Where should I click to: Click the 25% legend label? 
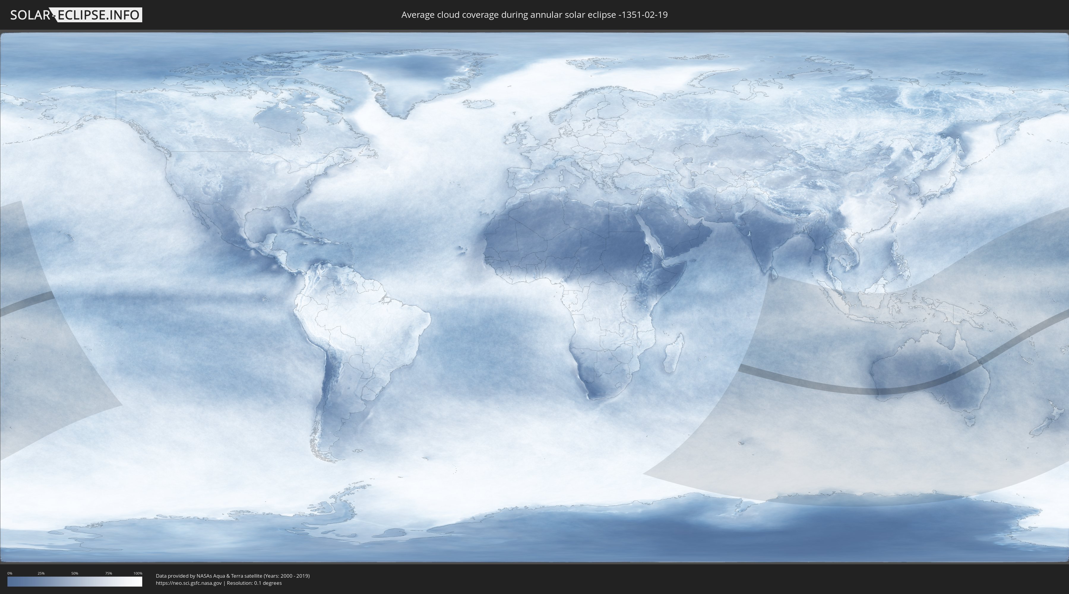41,573
